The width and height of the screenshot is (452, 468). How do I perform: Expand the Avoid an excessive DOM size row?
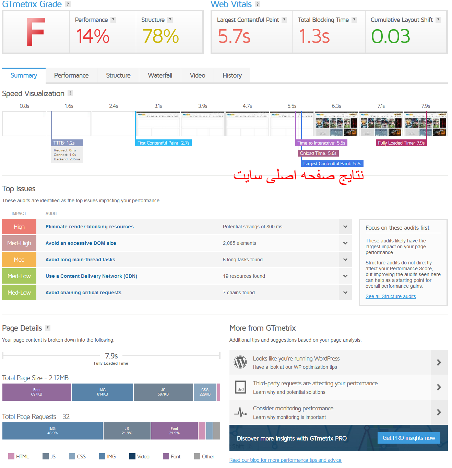[x=345, y=243]
